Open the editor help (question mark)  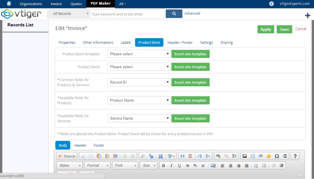coord(295,156)
